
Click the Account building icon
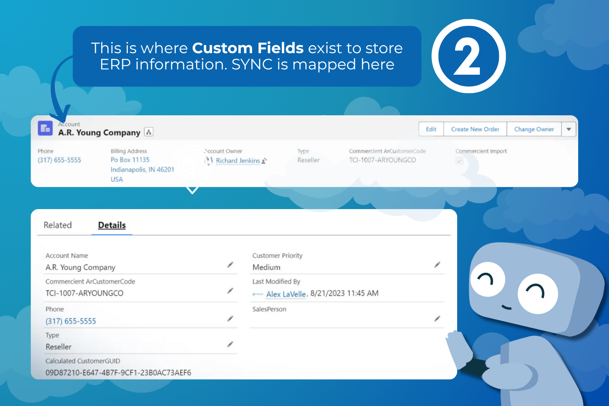(45, 128)
